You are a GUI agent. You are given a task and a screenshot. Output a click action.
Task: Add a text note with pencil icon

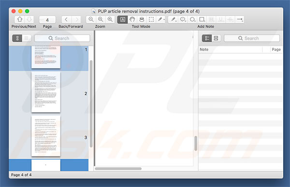pos(173,19)
